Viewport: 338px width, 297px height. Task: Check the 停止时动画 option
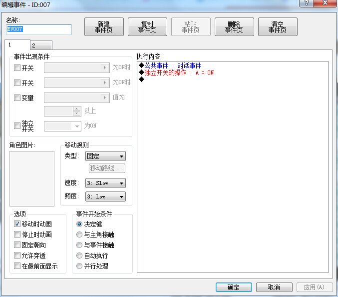coord(17,234)
